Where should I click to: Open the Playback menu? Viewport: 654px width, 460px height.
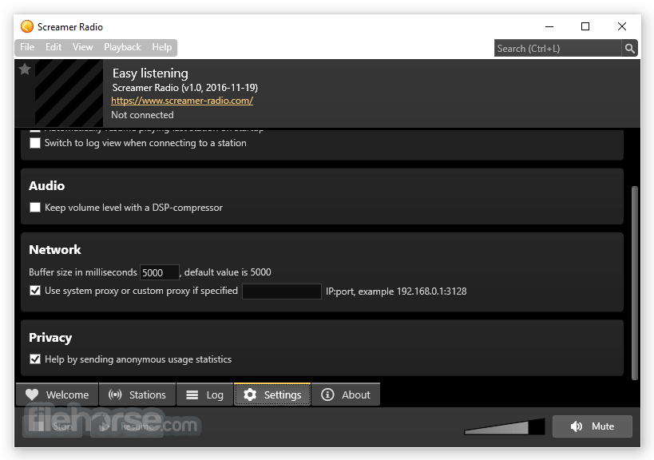122,47
